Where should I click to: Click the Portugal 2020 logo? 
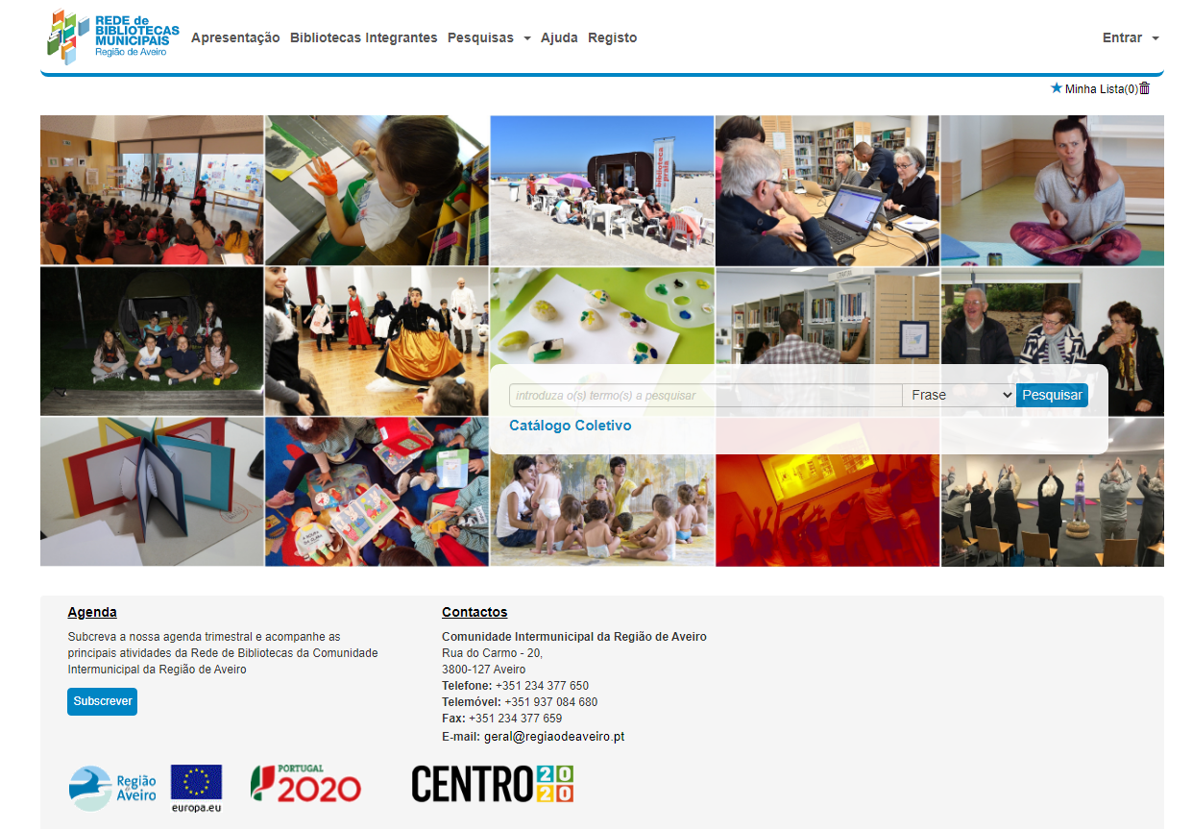pyautogui.click(x=305, y=783)
